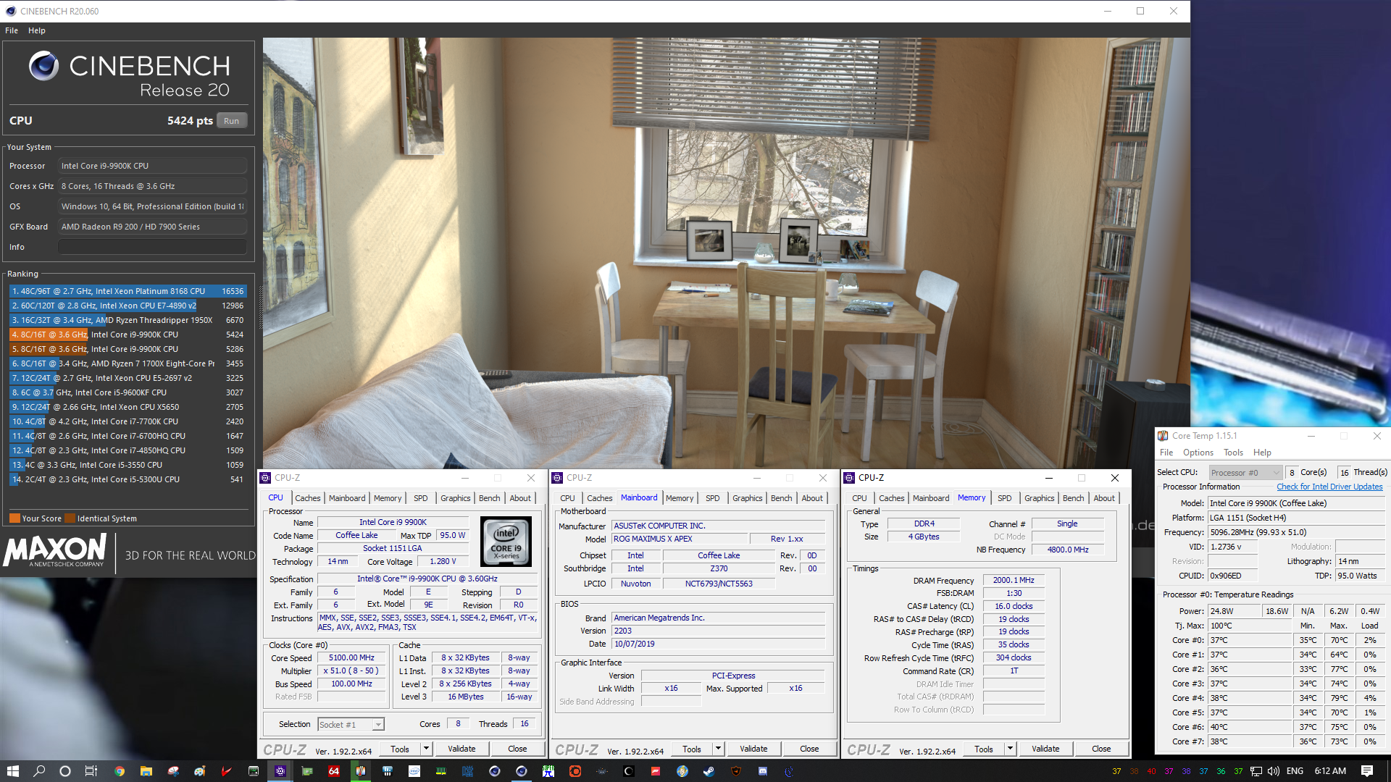
Task: Select the AMD Ryzen Threadripper 1950X ranking row
Action: 128,320
